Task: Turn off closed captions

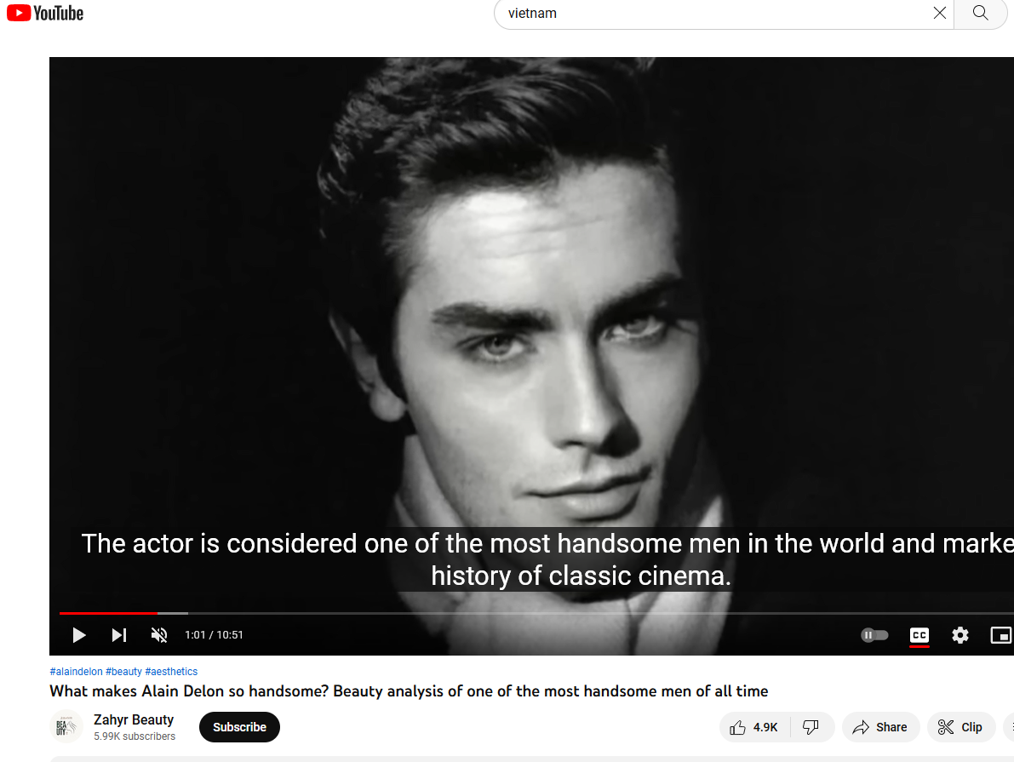Action: pyautogui.click(x=919, y=635)
